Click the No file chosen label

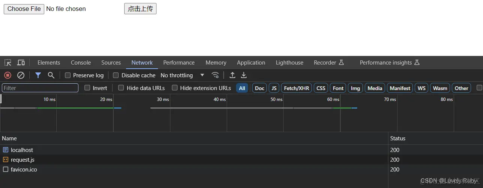tap(66, 9)
